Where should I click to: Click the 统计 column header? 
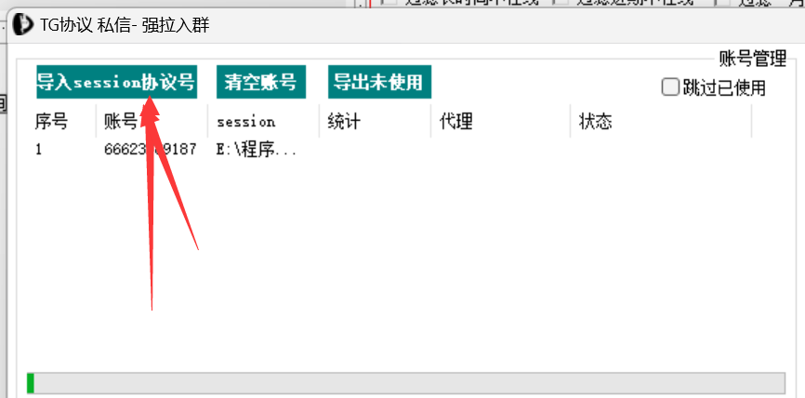344,122
